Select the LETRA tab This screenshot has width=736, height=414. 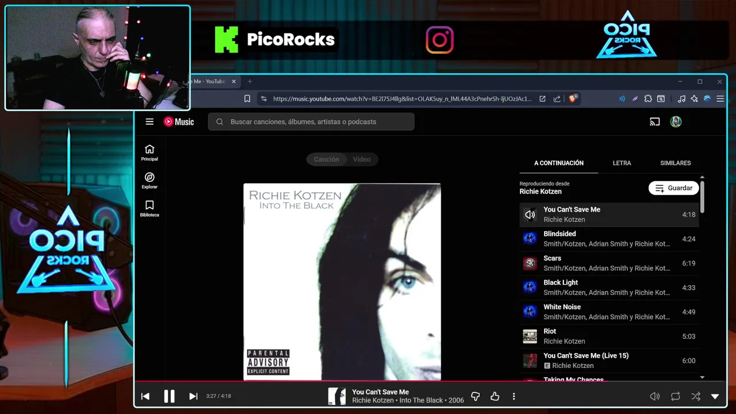622,163
